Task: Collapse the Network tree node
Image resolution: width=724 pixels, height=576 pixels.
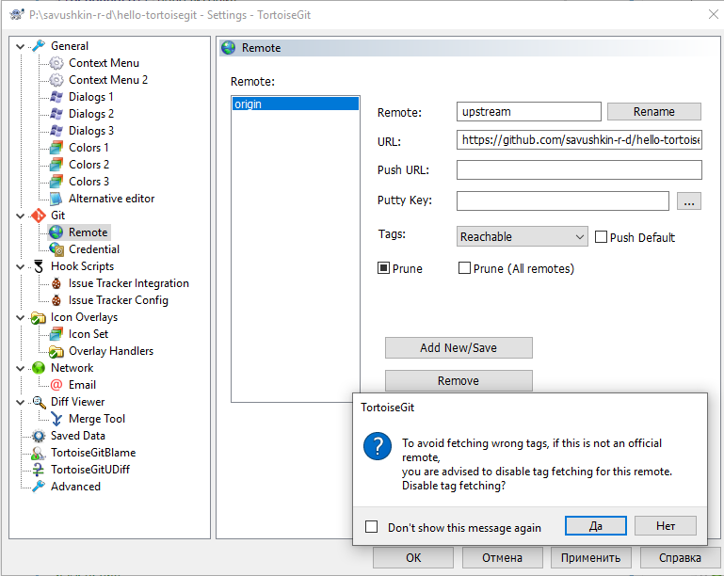Action: coord(21,368)
